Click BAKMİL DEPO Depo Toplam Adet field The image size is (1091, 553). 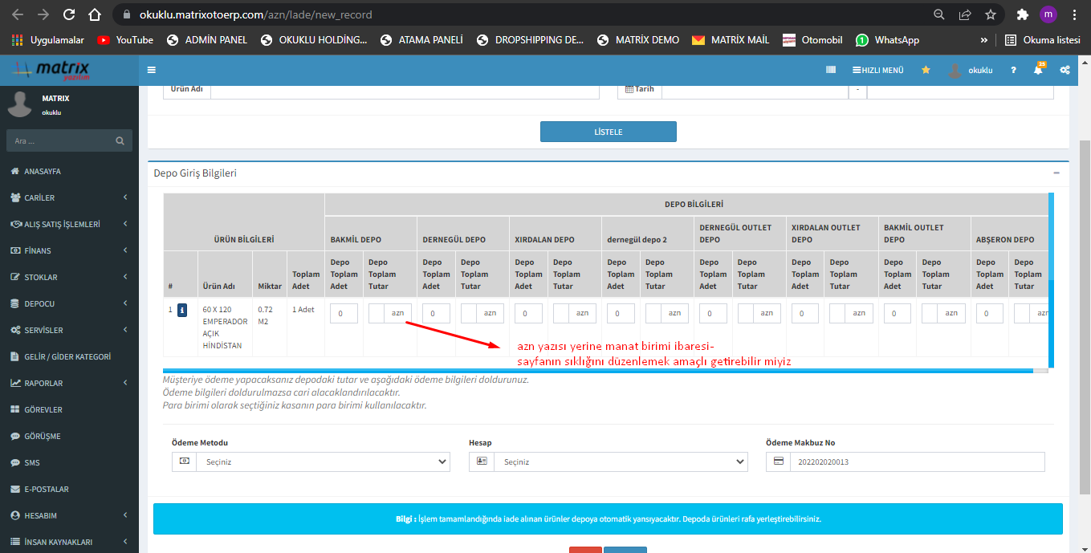click(344, 314)
